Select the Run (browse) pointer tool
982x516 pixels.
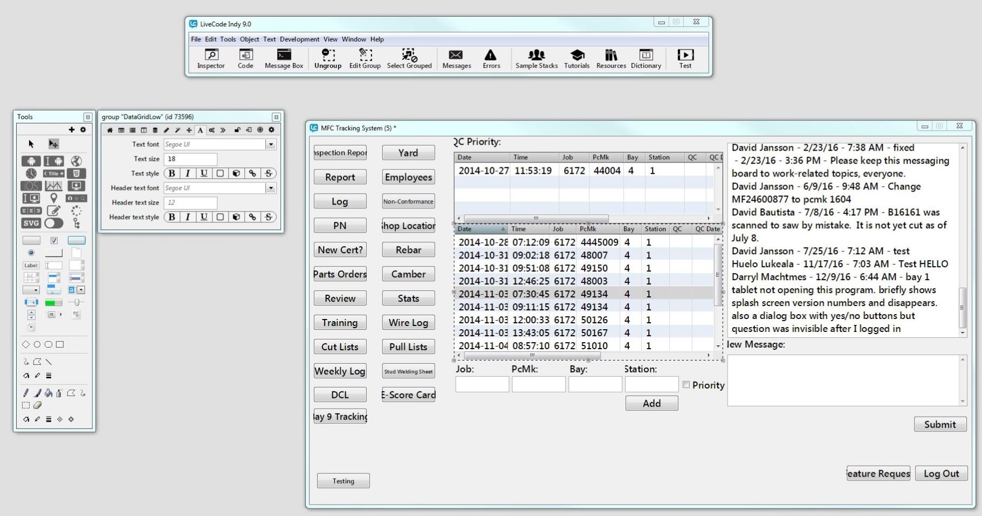click(31, 144)
